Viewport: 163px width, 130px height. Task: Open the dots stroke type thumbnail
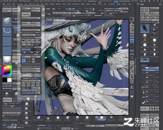click(x=7, y=32)
